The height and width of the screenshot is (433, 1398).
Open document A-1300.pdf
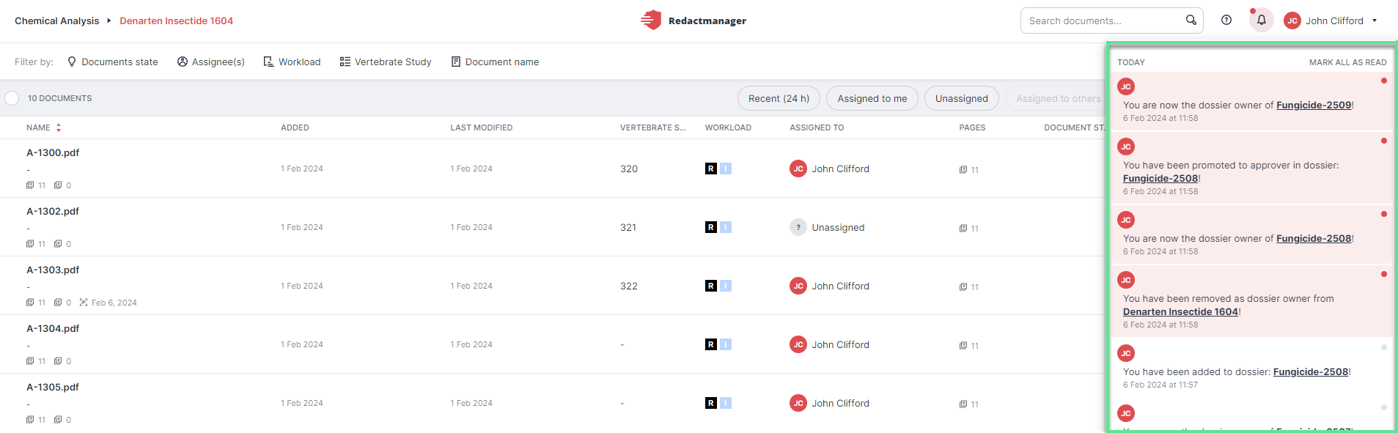click(x=53, y=152)
